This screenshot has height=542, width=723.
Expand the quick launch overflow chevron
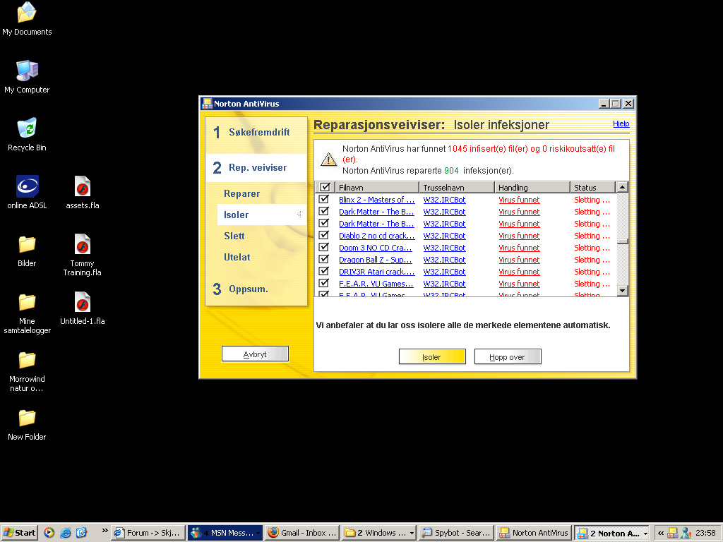click(x=104, y=531)
